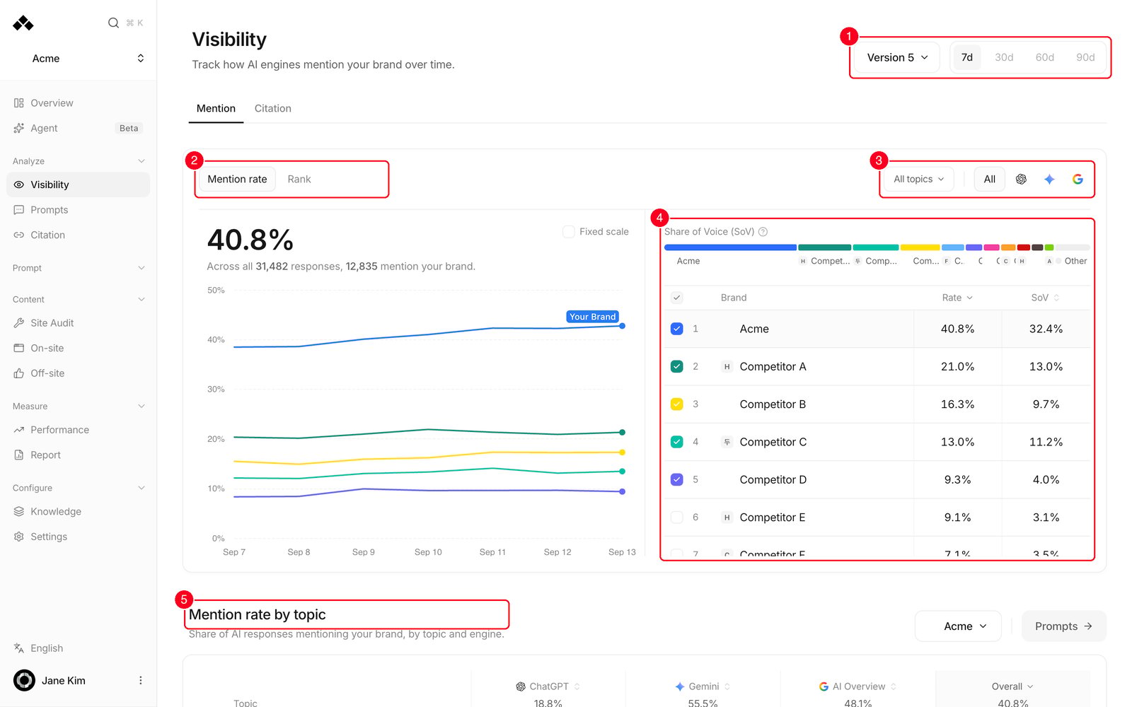Image resolution: width=1132 pixels, height=707 pixels.
Task: Open the Performance trend icon
Action: pos(19,430)
